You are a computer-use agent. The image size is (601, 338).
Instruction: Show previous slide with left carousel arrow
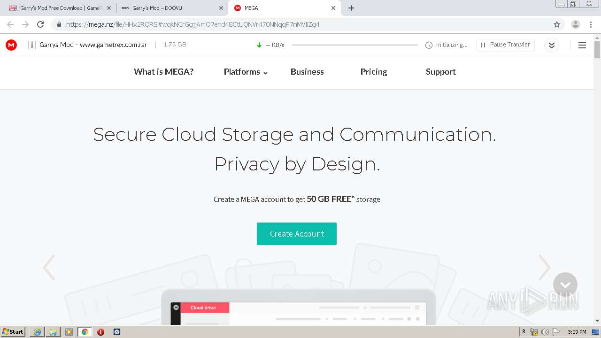click(49, 268)
